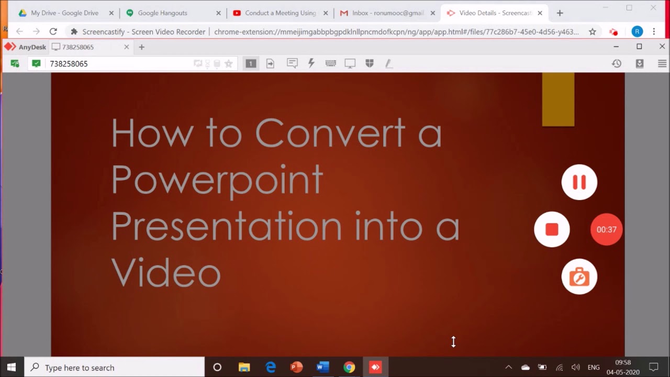Screen dimensions: 670x377
Task: Click the green secure connection lock icon
Action: tap(15, 63)
